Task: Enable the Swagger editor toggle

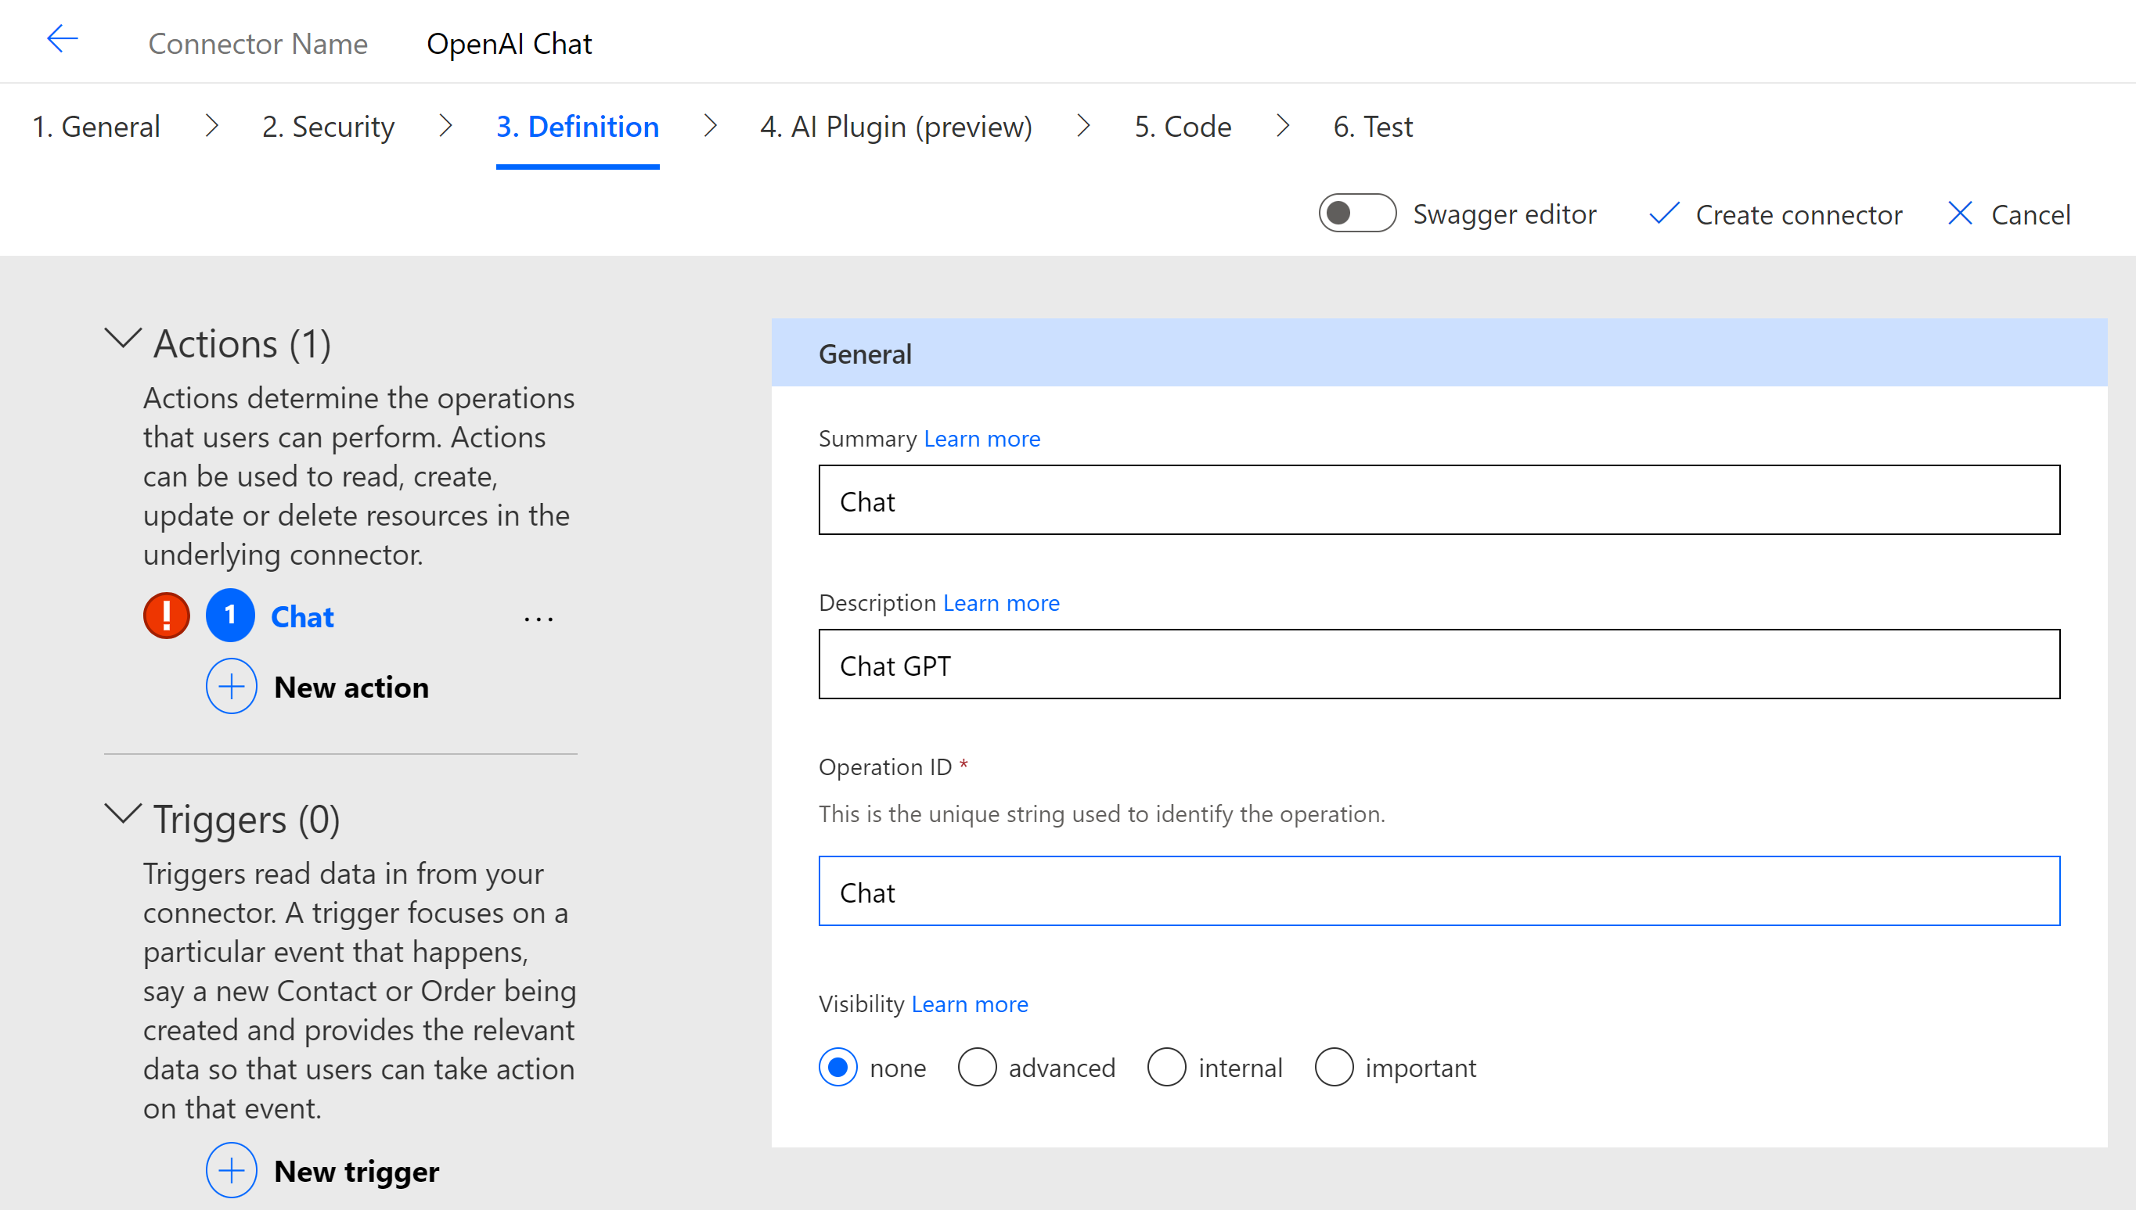Action: pyautogui.click(x=1357, y=214)
